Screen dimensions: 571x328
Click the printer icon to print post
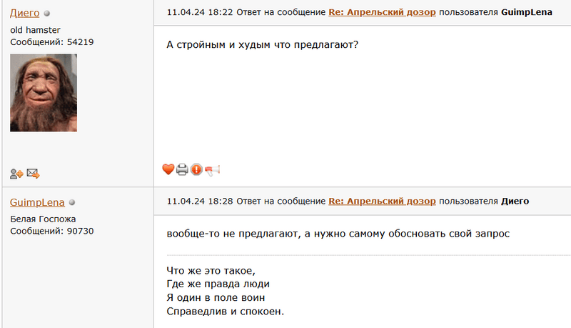pos(182,169)
